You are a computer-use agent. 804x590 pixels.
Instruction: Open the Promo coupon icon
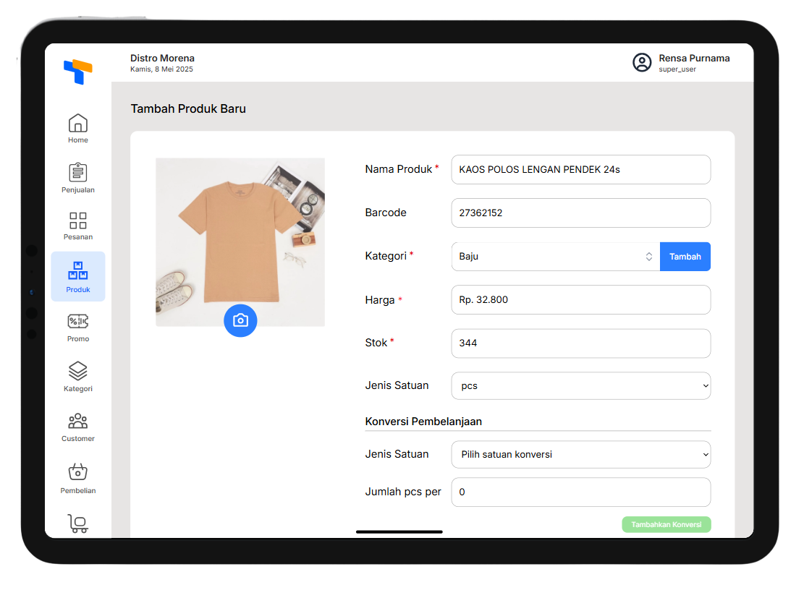coord(77,322)
